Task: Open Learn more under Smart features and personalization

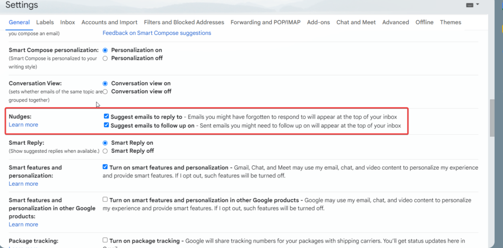Action: (24, 184)
